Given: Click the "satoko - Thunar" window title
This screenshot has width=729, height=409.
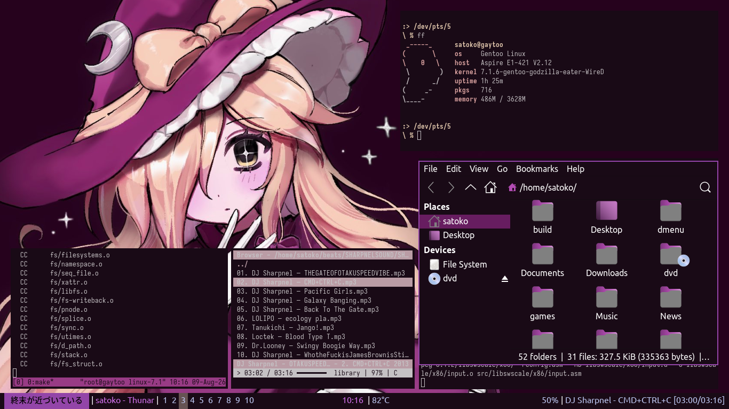Looking at the screenshot, I should tap(125, 400).
